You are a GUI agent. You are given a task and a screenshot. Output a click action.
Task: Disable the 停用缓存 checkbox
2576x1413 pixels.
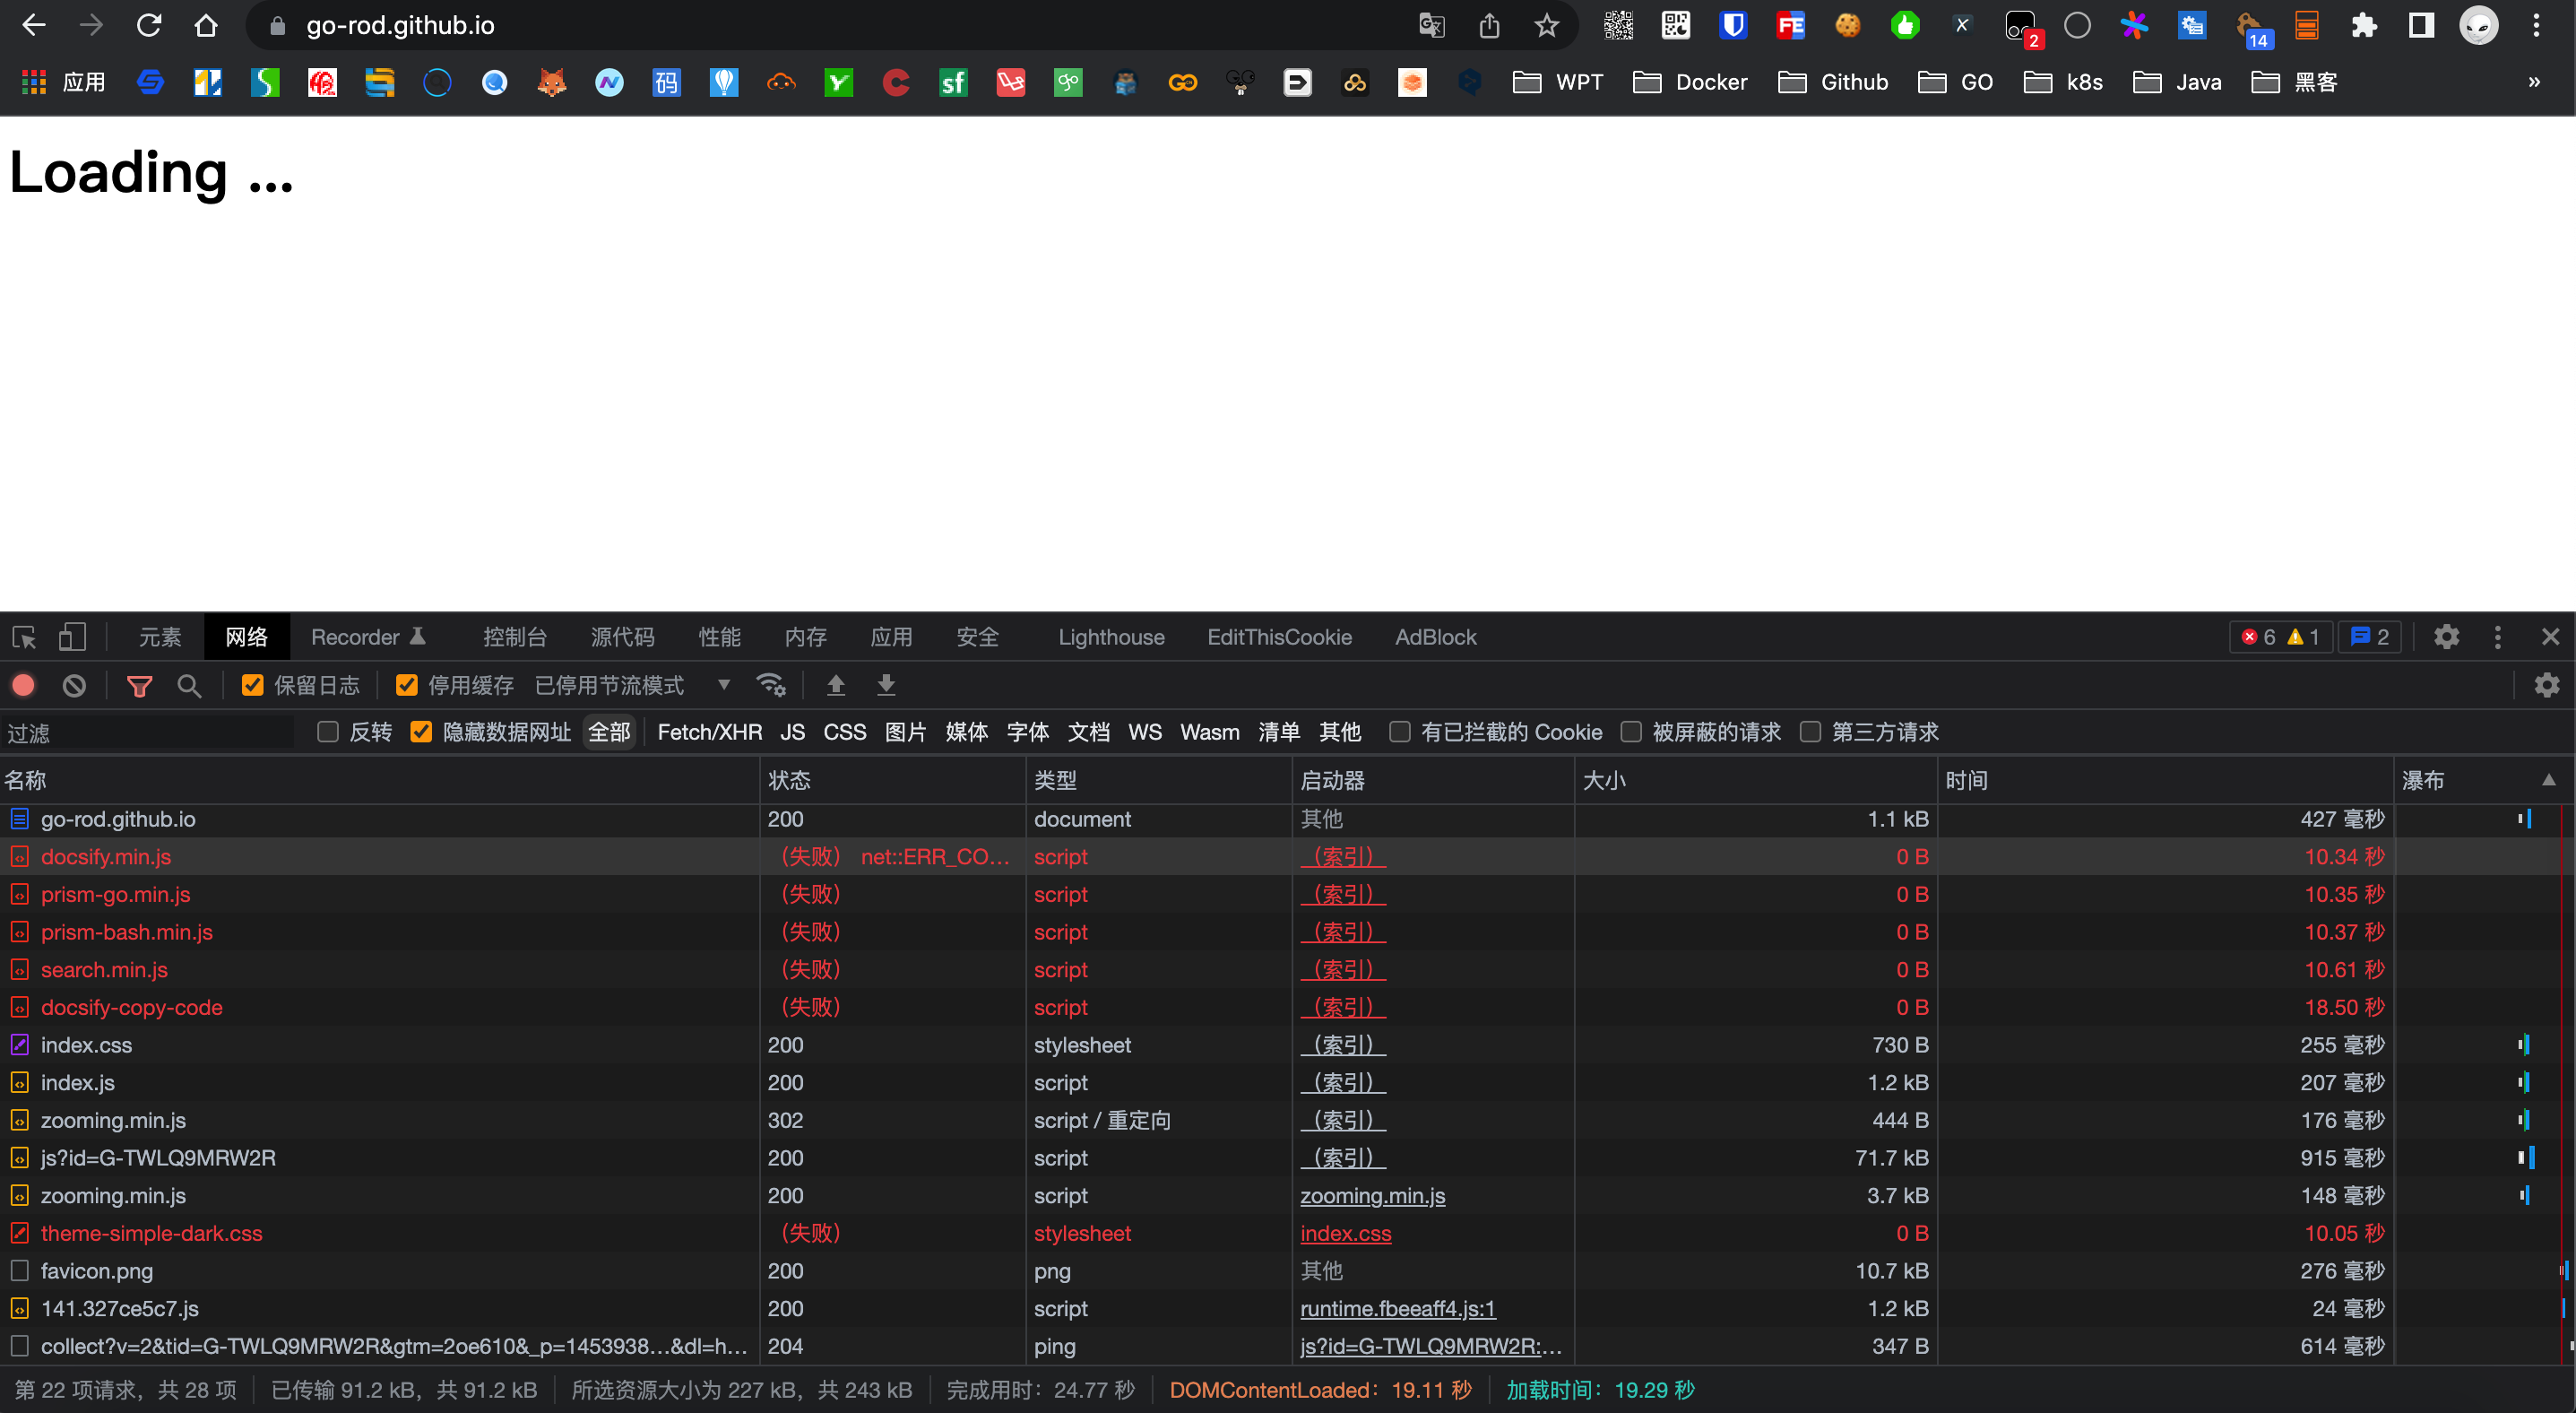tap(406, 685)
